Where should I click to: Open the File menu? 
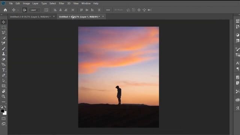pos(11,3)
